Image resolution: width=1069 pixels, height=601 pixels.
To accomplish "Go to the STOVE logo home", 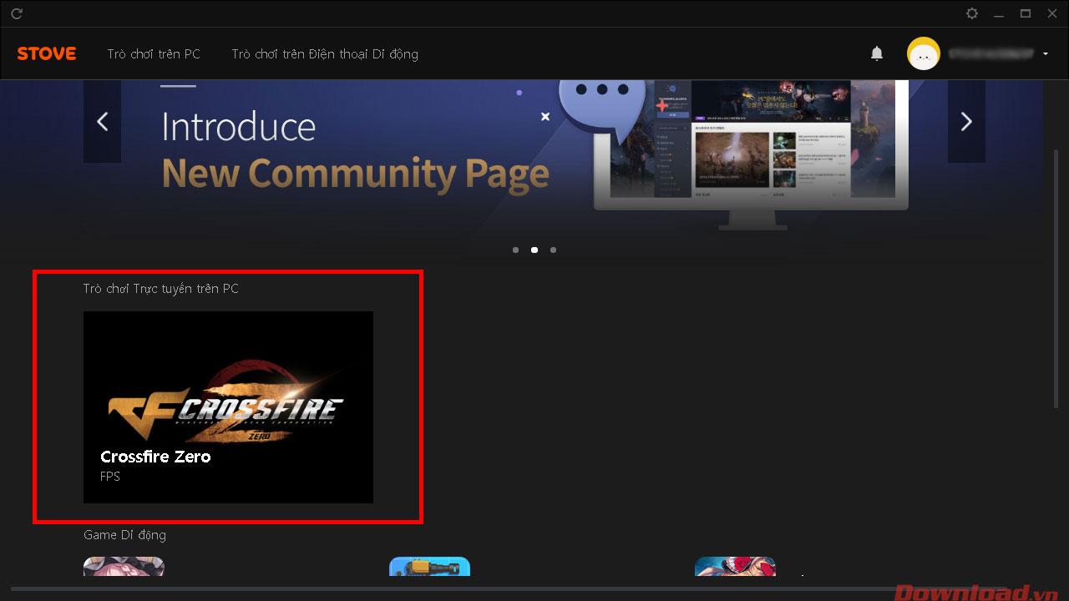I will coord(47,54).
